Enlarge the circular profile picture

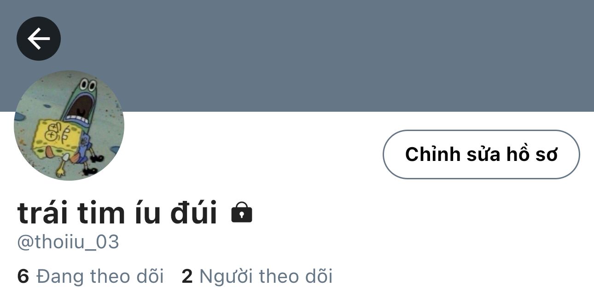coord(69,125)
